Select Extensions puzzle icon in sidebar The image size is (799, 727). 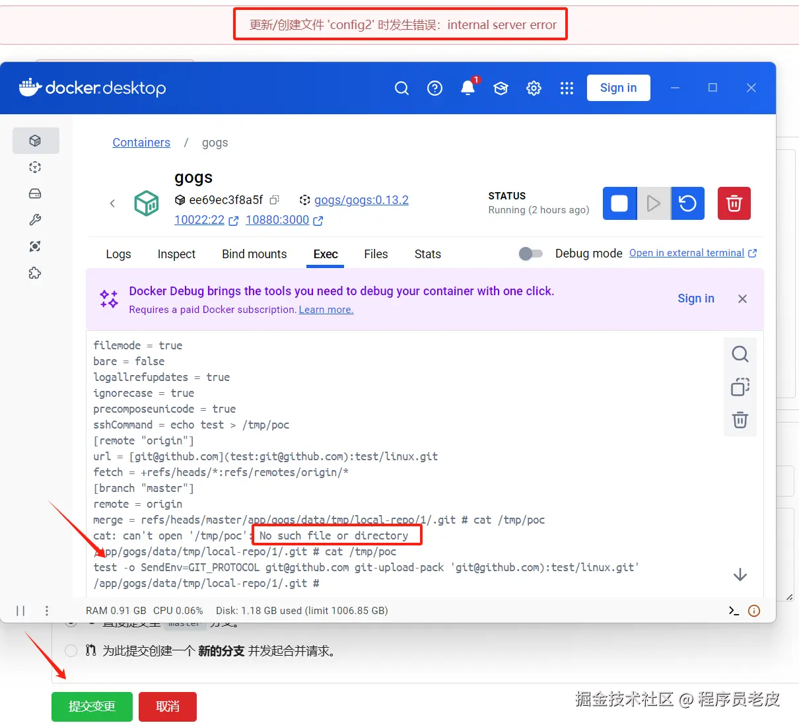click(36, 273)
